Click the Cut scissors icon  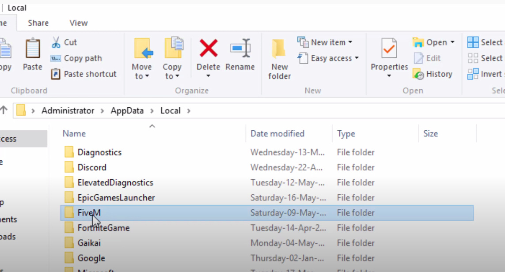point(56,42)
